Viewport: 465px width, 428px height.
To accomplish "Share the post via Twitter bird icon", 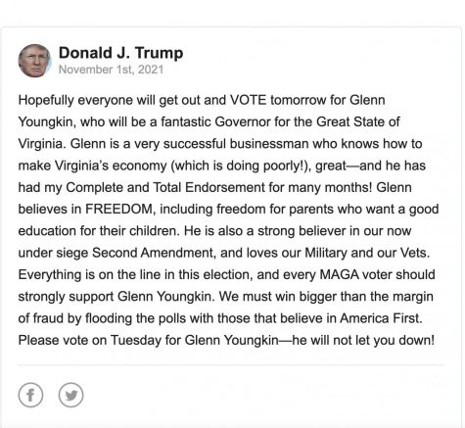I will click(70, 395).
